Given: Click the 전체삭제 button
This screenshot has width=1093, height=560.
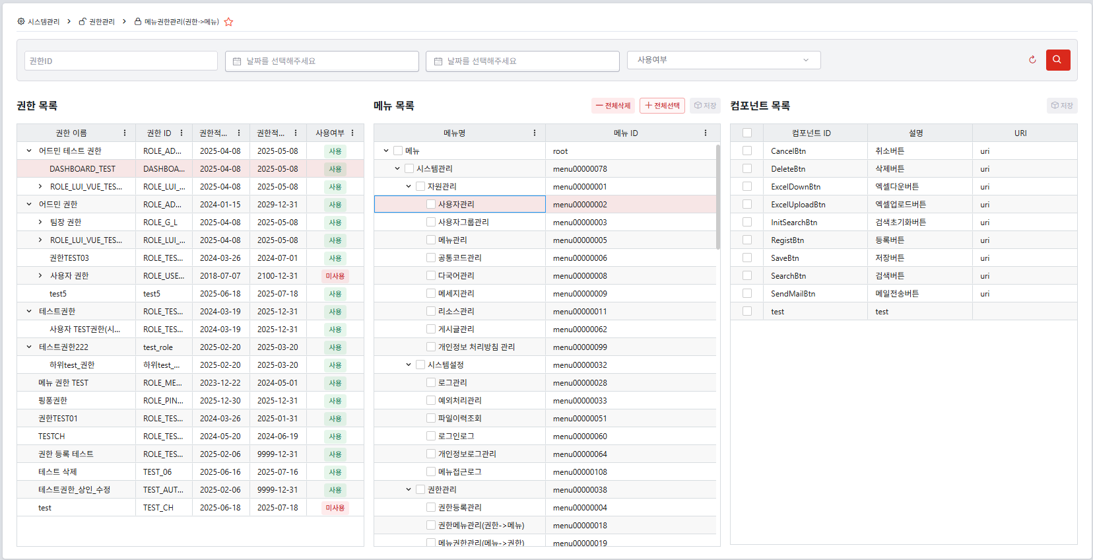Looking at the screenshot, I should (x=613, y=106).
